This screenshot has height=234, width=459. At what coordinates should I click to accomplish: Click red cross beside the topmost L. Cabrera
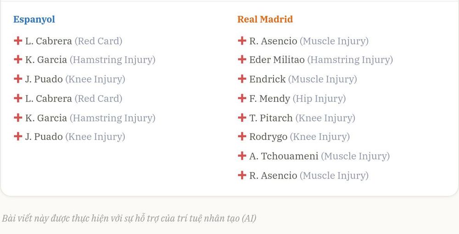pos(18,41)
